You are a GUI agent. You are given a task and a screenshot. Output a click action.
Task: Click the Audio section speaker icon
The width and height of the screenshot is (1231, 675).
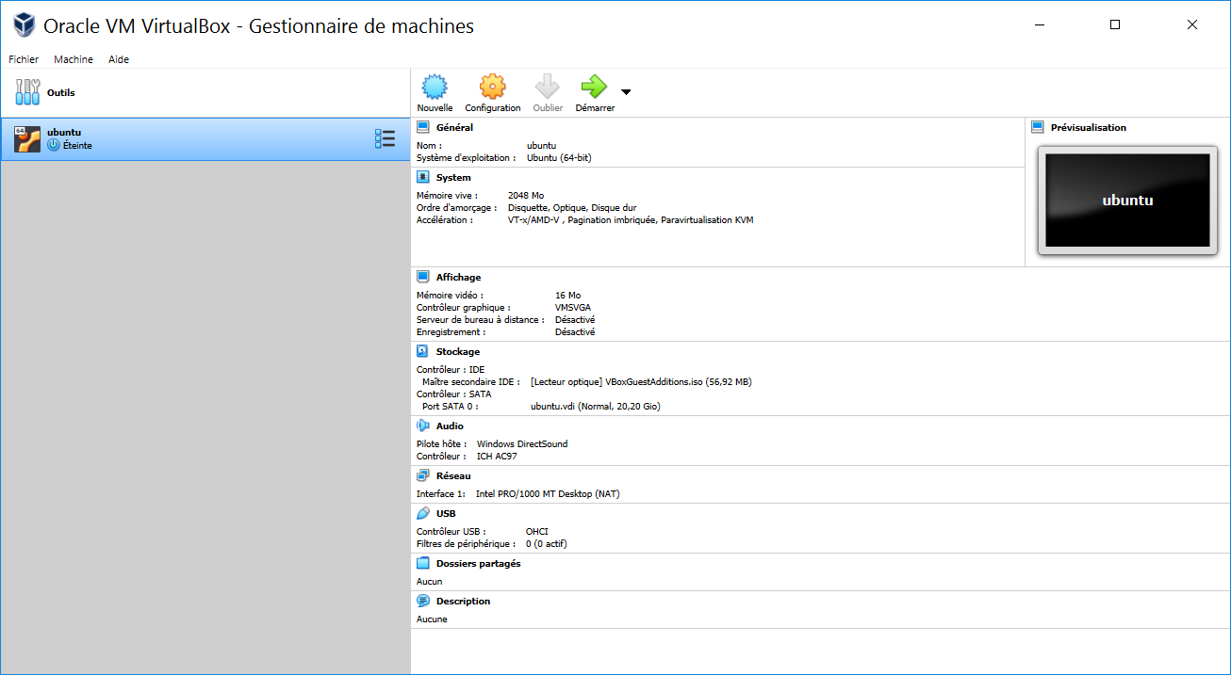(x=423, y=426)
